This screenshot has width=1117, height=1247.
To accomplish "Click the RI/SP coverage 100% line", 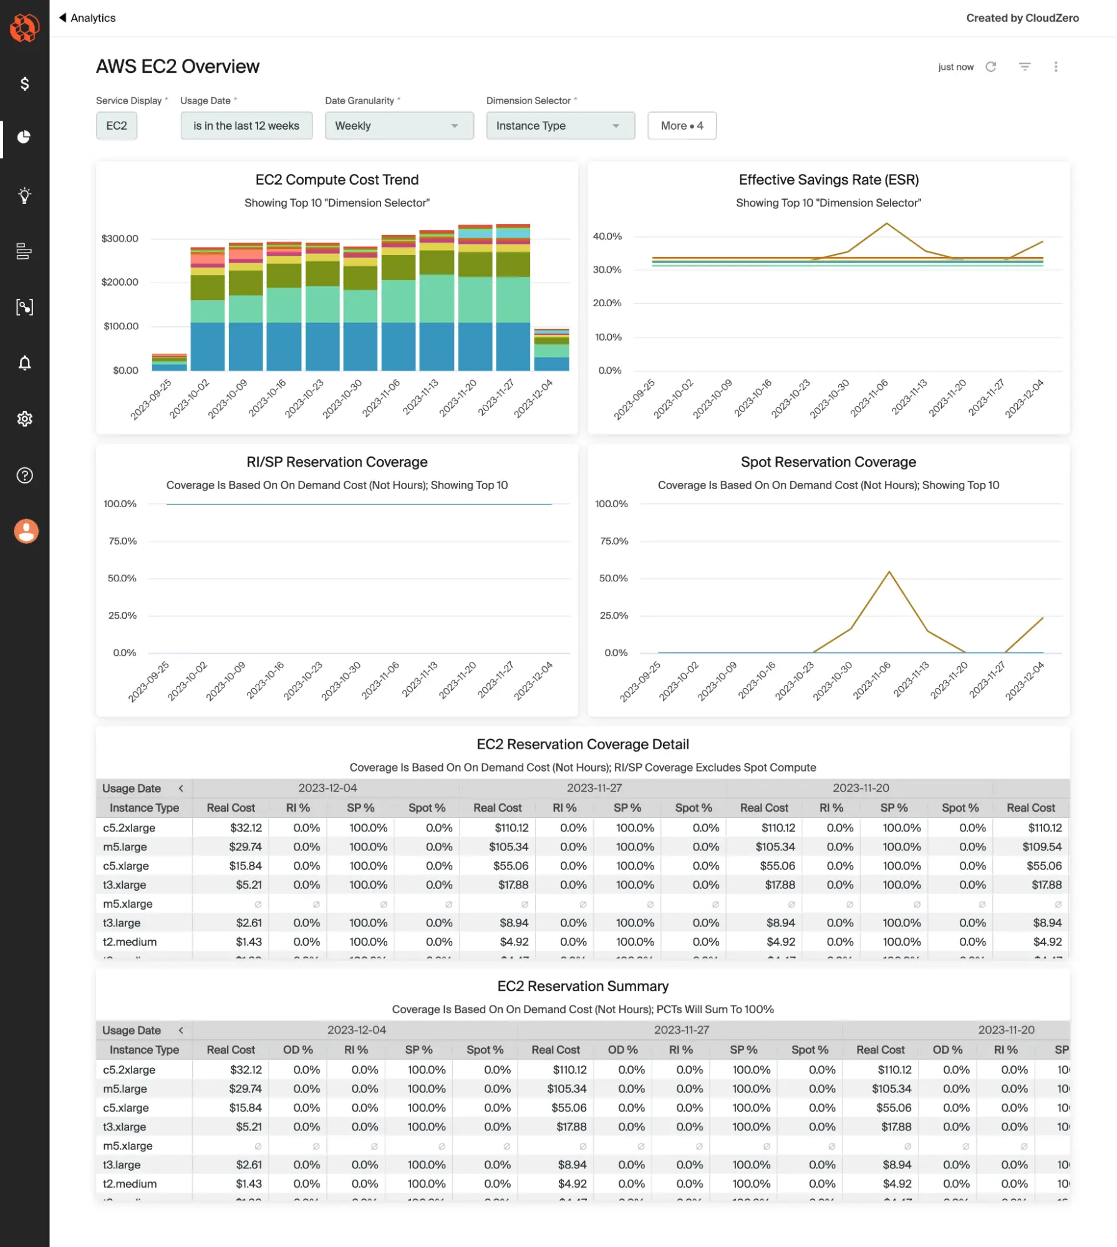I will [359, 504].
